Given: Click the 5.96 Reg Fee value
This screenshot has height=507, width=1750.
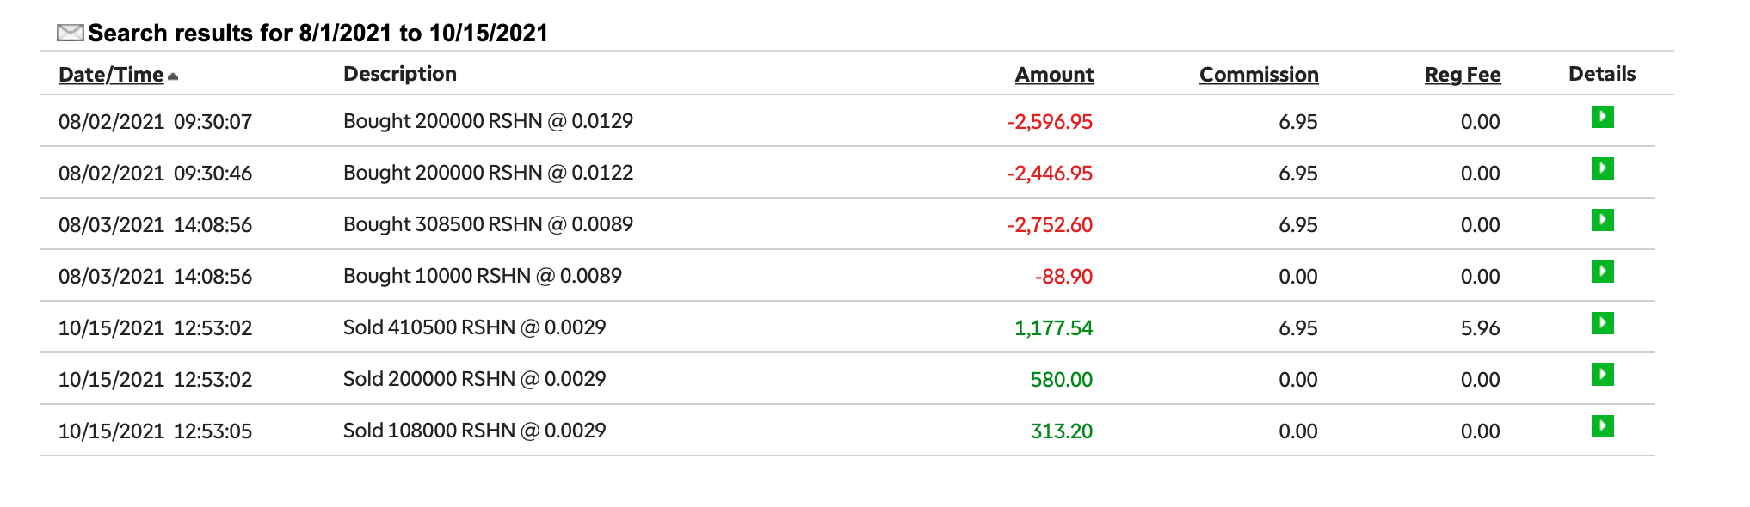Looking at the screenshot, I should click(x=1480, y=328).
